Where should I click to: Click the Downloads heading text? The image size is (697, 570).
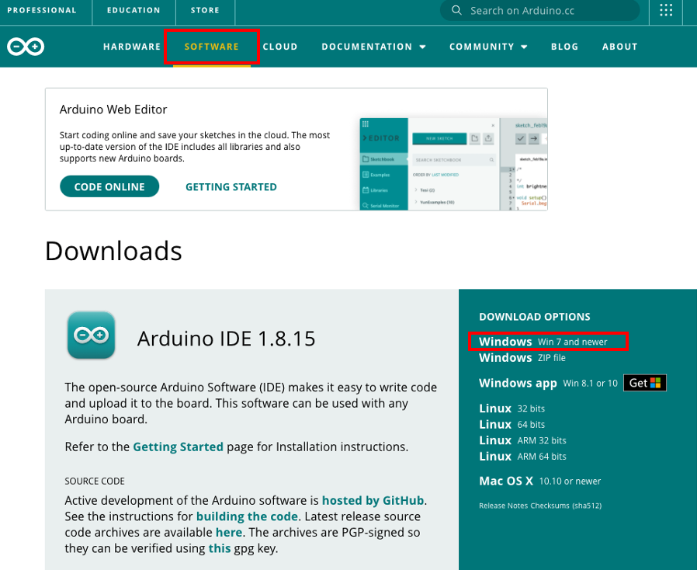click(x=113, y=251)
